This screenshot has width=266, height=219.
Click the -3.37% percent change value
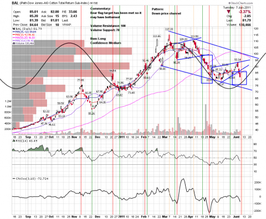pyautogui.click(x=244, y=12)
